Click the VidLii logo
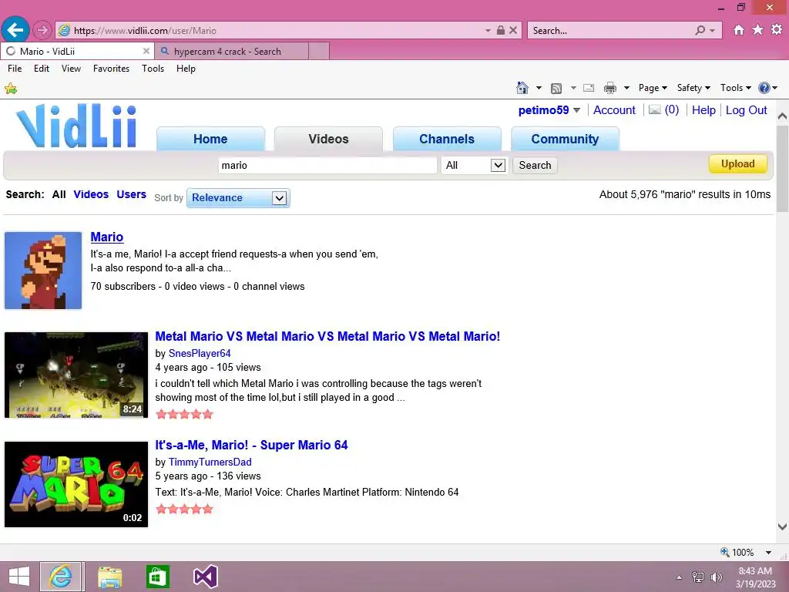This screenshot has height=592, width=789. click(x=76, y=126)
